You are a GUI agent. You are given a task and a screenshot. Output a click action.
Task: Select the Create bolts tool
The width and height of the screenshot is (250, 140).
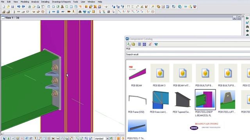coord(69,12)
